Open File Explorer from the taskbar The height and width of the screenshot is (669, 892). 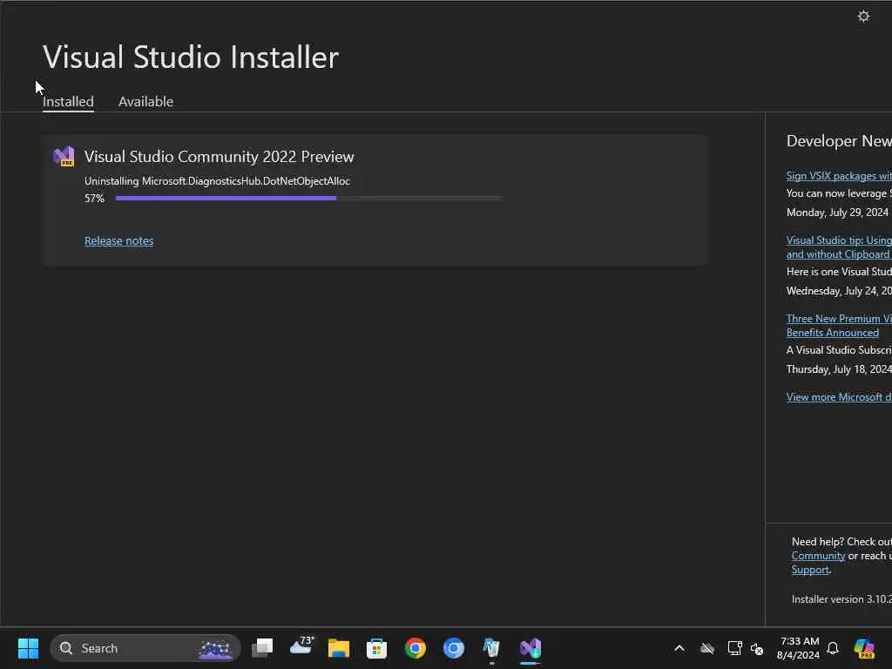339,648
